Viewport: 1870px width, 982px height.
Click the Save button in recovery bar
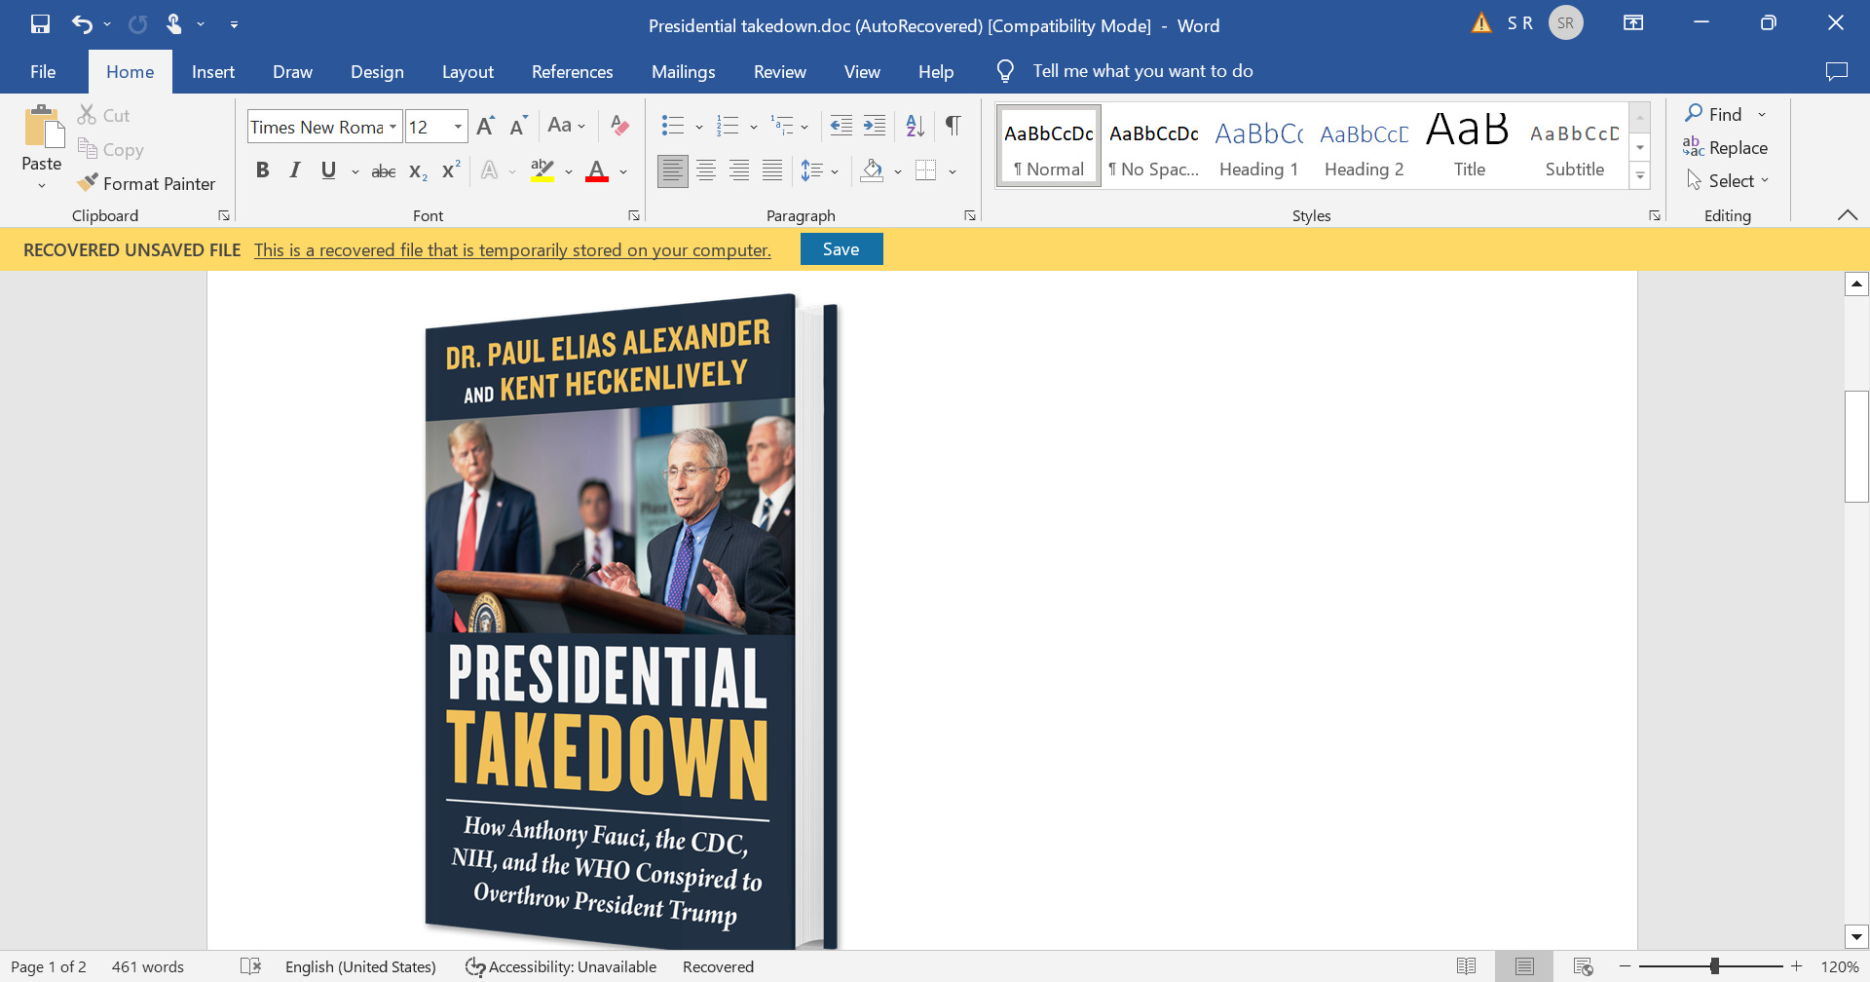tap(841, 249)
